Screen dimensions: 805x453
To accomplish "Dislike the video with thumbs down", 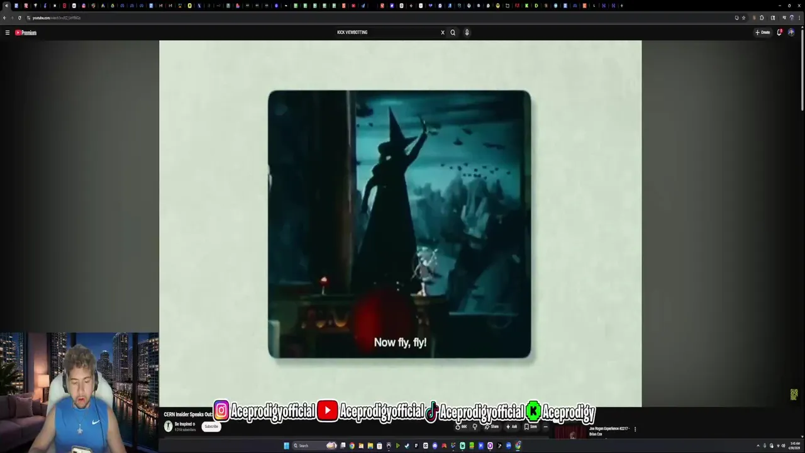I will point(475,427).
